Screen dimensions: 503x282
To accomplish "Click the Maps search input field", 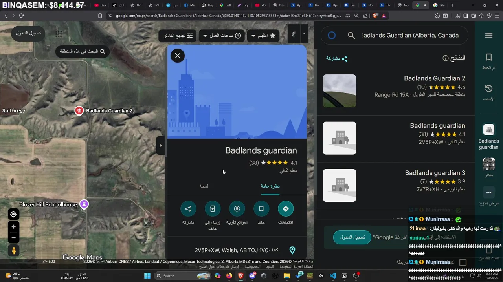I will pyautogui.click(x=410, y=35).
